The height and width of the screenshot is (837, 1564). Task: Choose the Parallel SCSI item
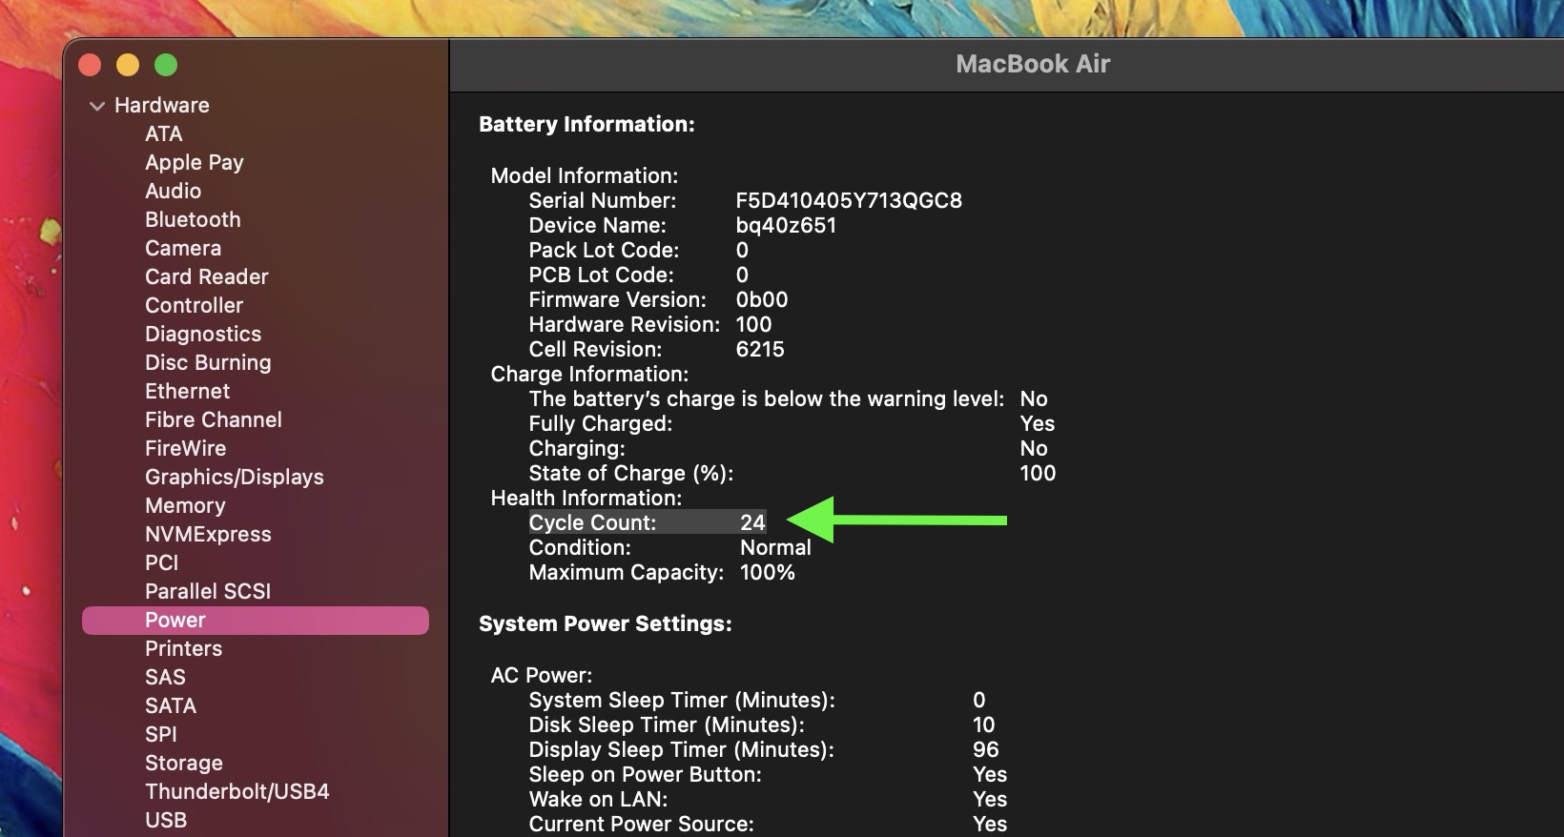[x=208, y=591]
